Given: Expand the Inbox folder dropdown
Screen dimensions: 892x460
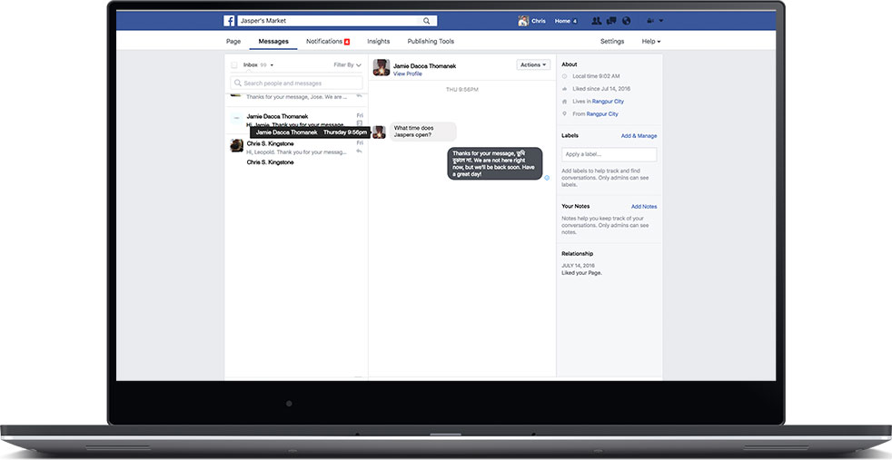Looking at the screenshot, I should pyautogui.click(x=272, y=65).
